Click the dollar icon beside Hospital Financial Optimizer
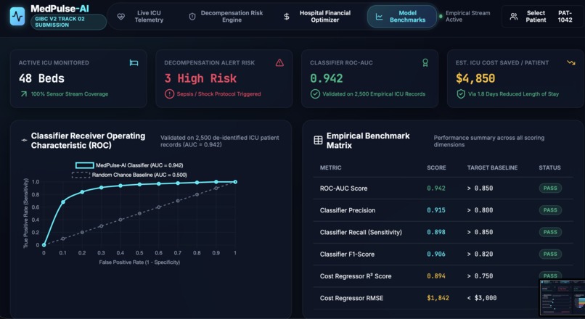This screenshot has height=319, width=585. tap(287, 17)
